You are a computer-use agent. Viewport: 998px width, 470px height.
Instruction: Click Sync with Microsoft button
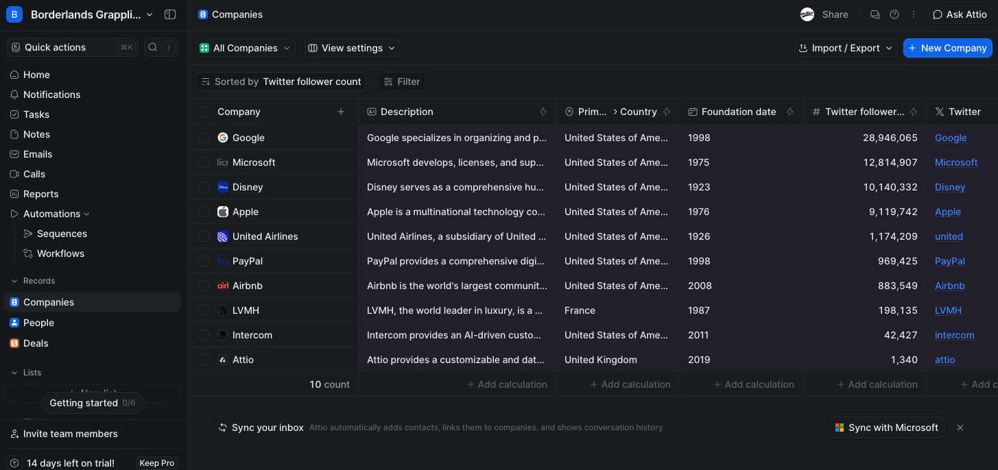[x=886, y=428]
